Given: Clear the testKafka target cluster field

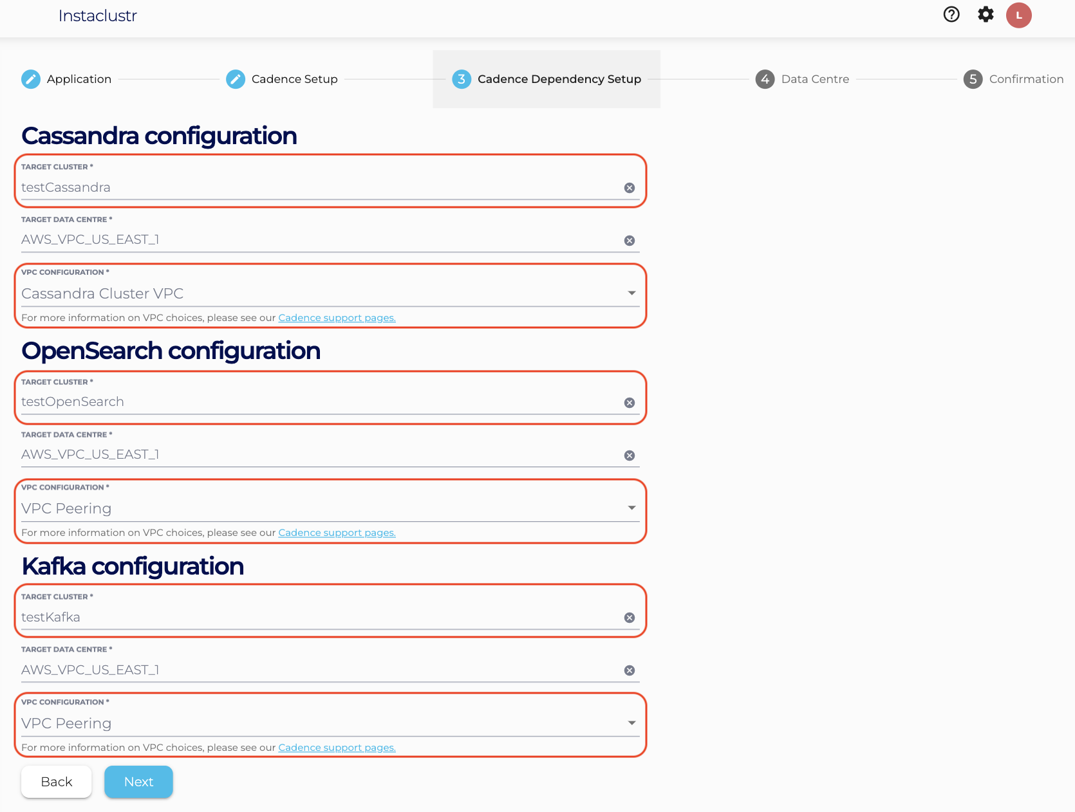Looking at the screenshot, I should click(x=629, y=618).
